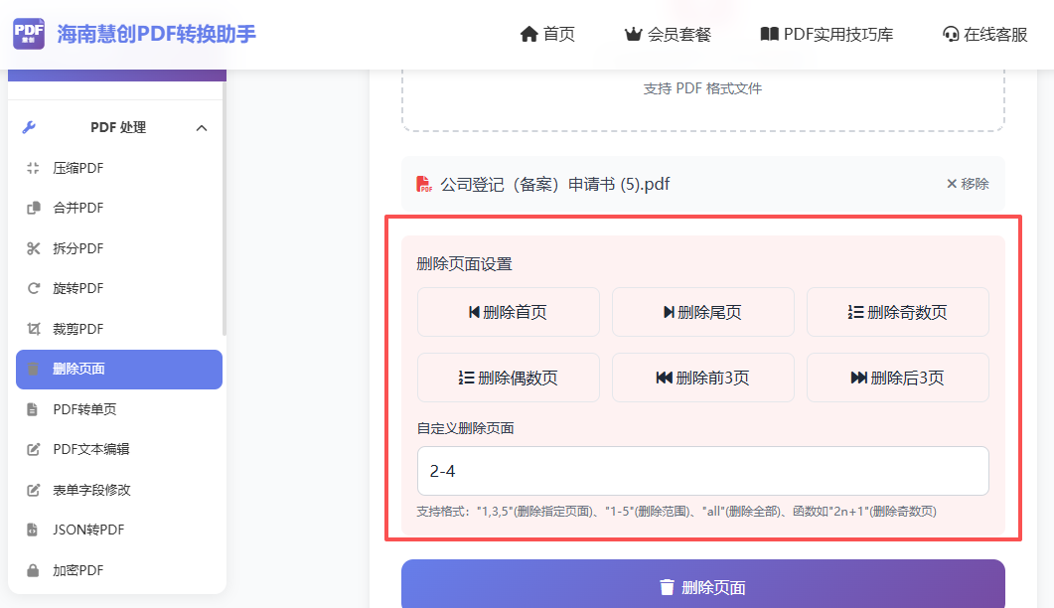This screenshot has width=1054, height=608.
Task: Select 加密PDF in the sidebar
Action: [x=119, y=570]
